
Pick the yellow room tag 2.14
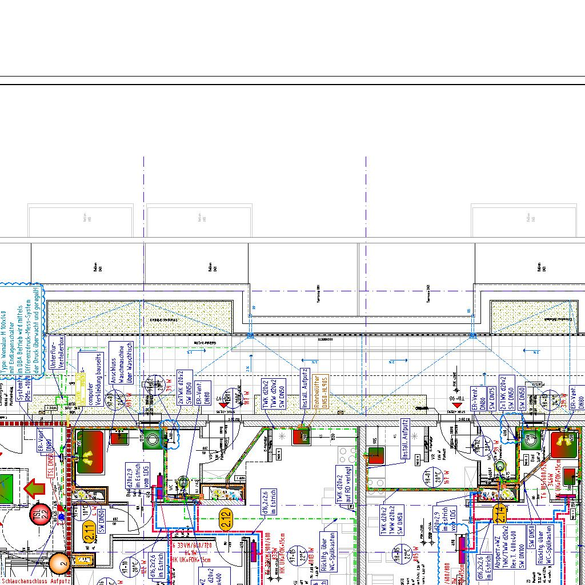click(500, 512)
